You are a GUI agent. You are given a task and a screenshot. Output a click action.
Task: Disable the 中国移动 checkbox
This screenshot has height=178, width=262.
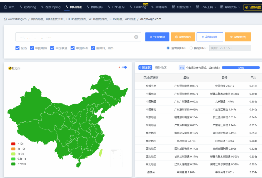click(72, 48)
